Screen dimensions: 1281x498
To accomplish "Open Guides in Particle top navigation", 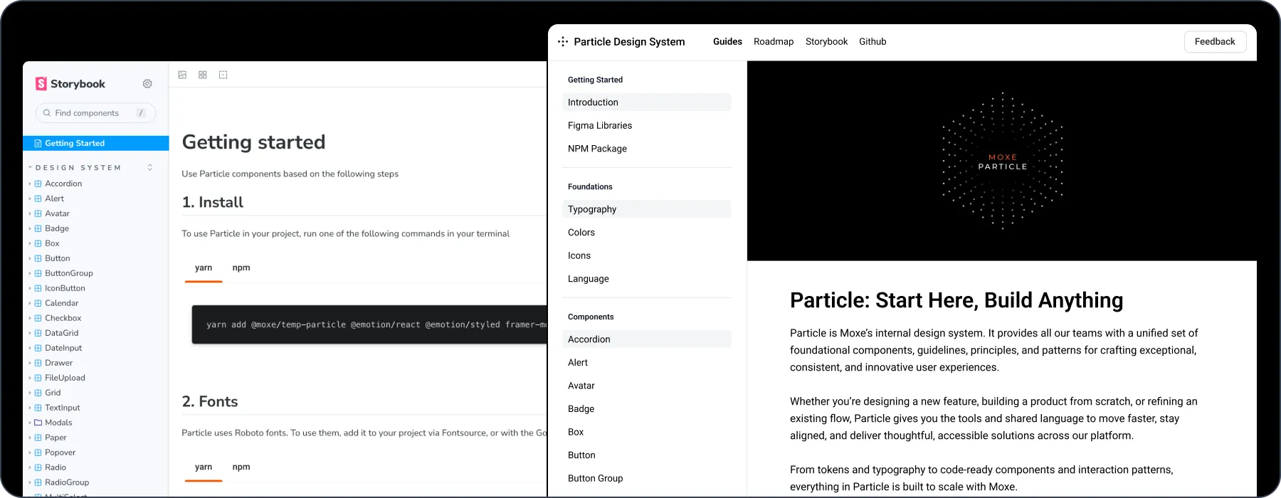I will click(x=727, y=42).
